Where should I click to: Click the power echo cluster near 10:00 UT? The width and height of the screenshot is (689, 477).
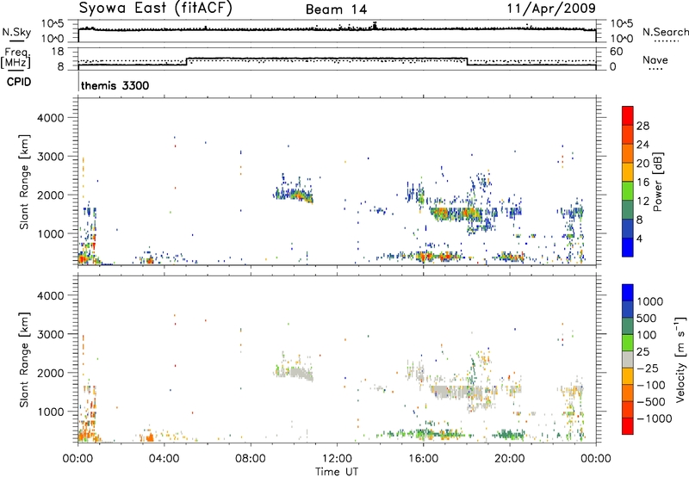point(294,193)
